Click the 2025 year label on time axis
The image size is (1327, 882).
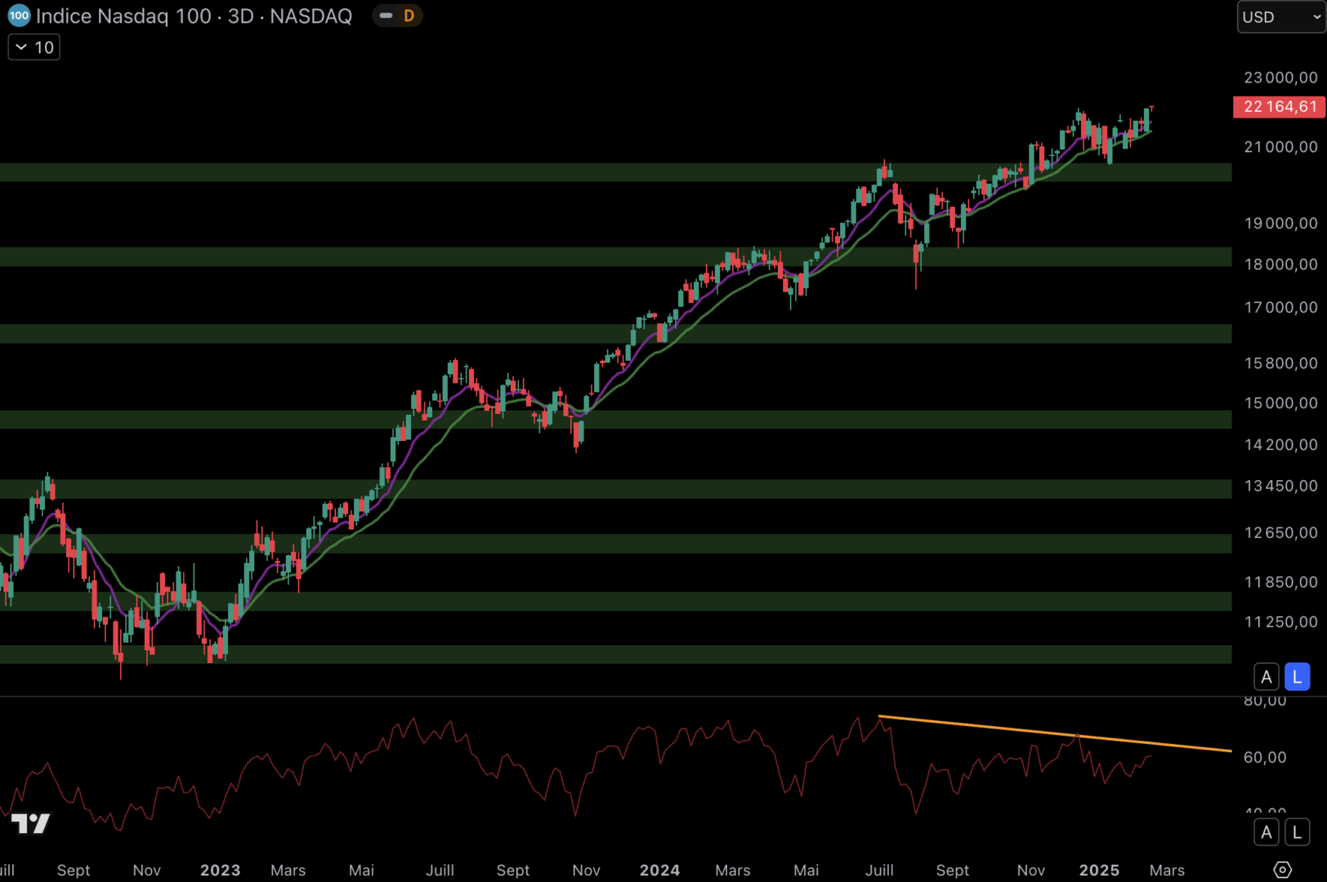click(1099, 870)
